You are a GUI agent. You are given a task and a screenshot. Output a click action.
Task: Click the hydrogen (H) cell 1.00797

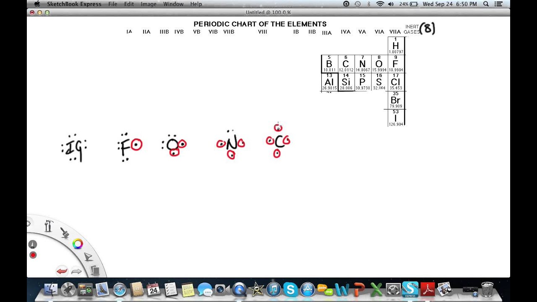click(x=396, y=46)
